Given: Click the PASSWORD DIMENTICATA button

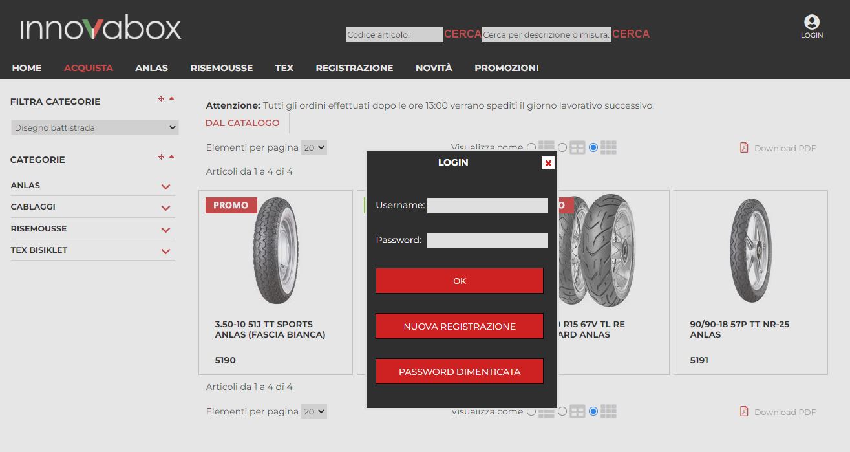Looking at the screenshot, I should tap(460, 371).
